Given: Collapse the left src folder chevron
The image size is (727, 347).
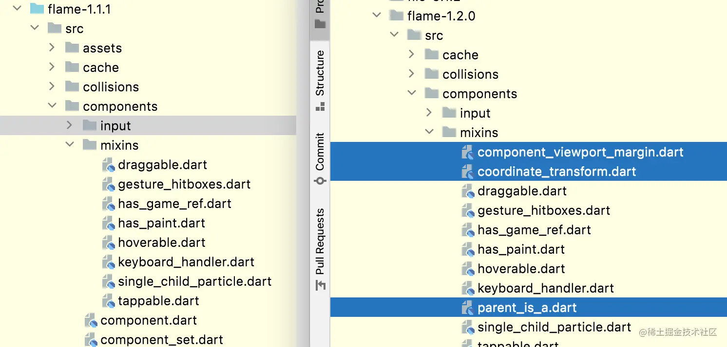Looking at the screenshot, I should click(35, 28).
